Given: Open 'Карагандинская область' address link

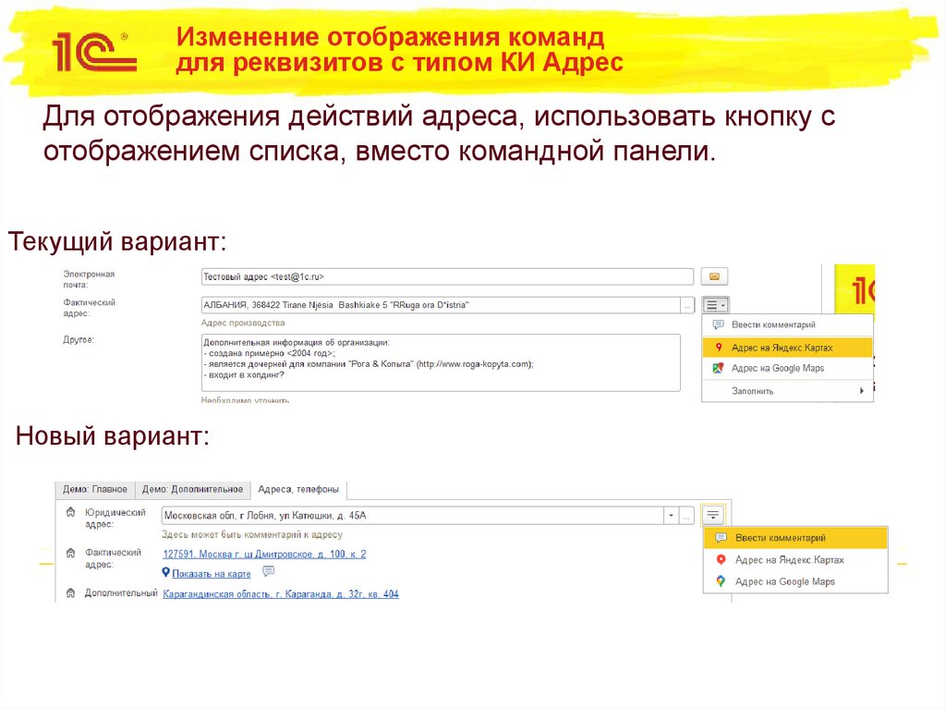Looking at the screenshot, I should click(281, 594).
